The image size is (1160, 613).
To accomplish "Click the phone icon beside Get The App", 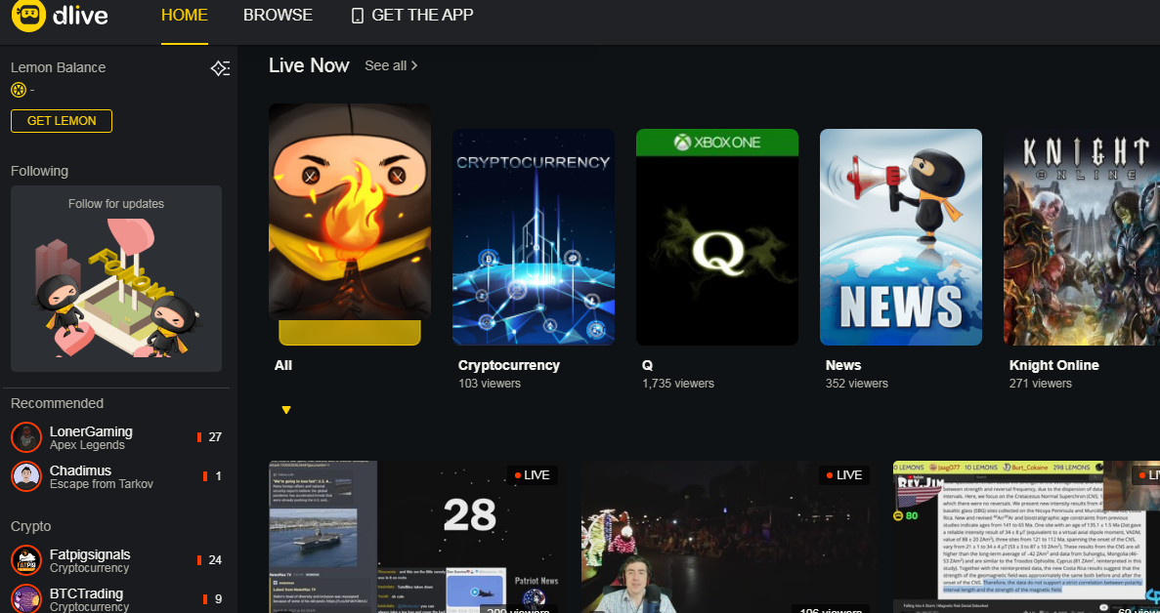I will (x=357, y=16).
